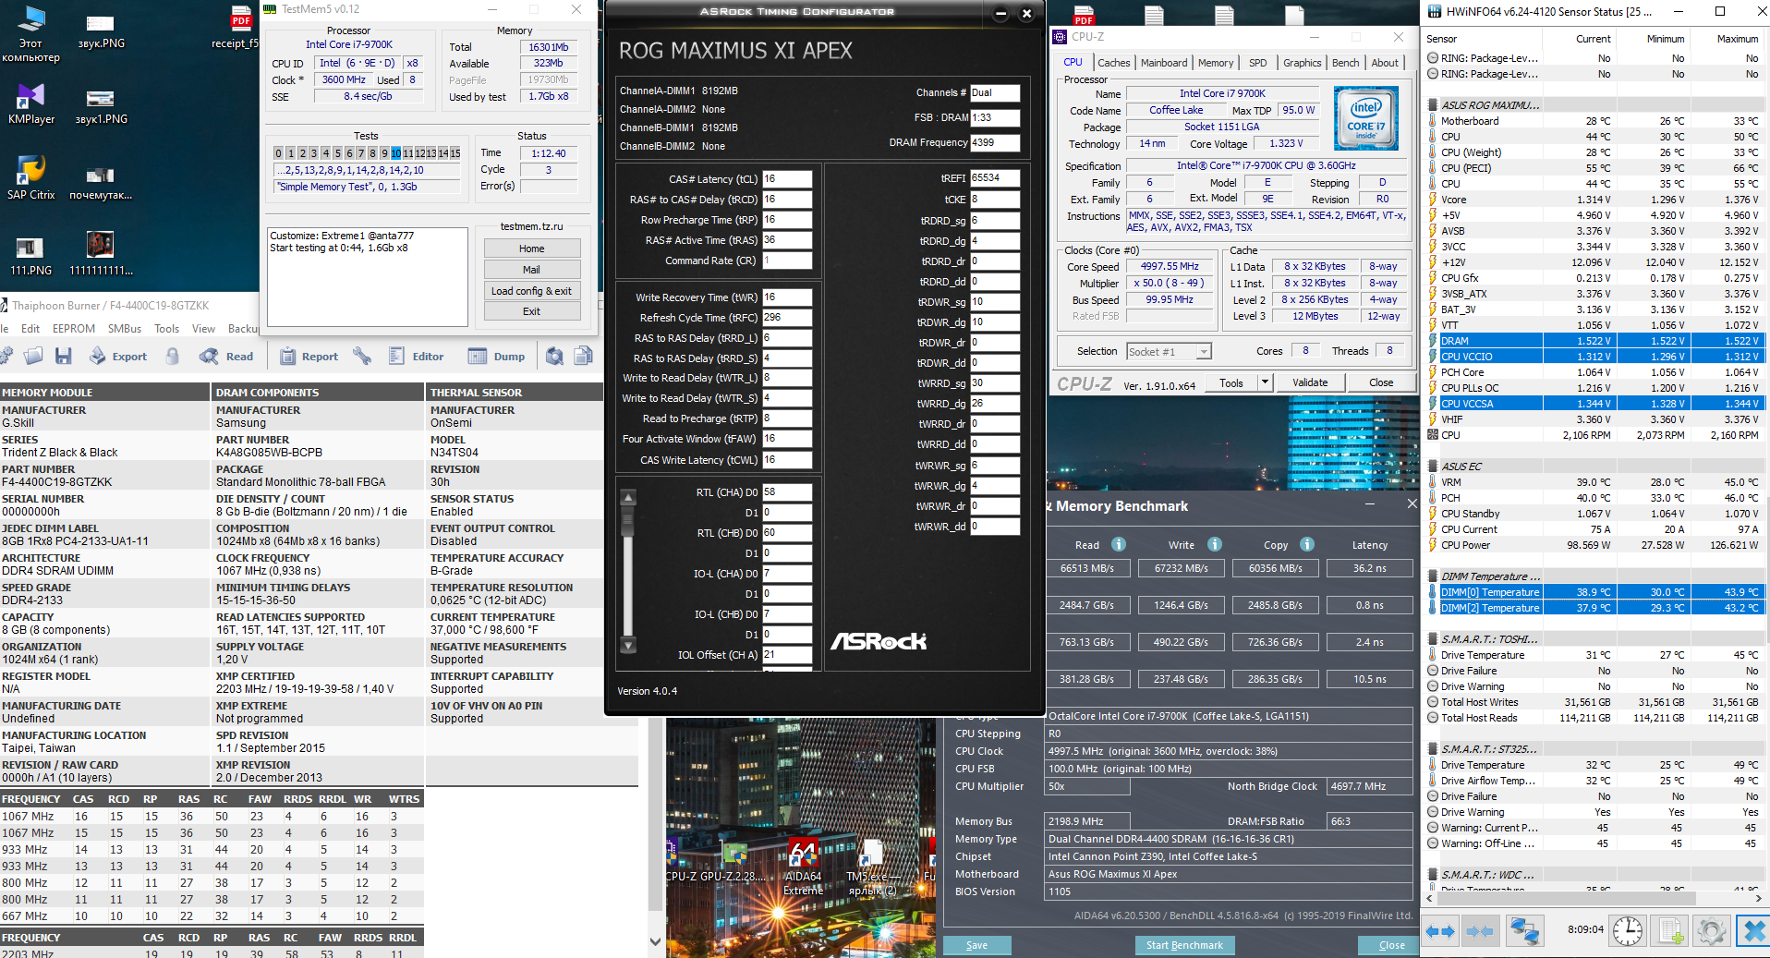Switch to the Bench tab in CPU-Z

[1346, 63]
